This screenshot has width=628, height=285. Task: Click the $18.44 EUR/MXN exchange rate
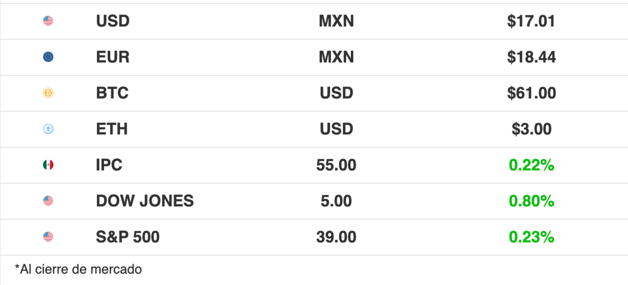(x=531, y=57)
